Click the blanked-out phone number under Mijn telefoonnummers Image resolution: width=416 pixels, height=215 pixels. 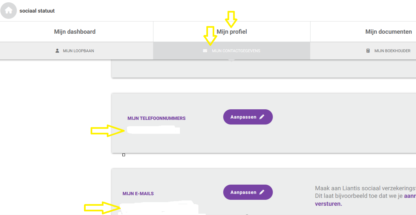pos(153,130)
